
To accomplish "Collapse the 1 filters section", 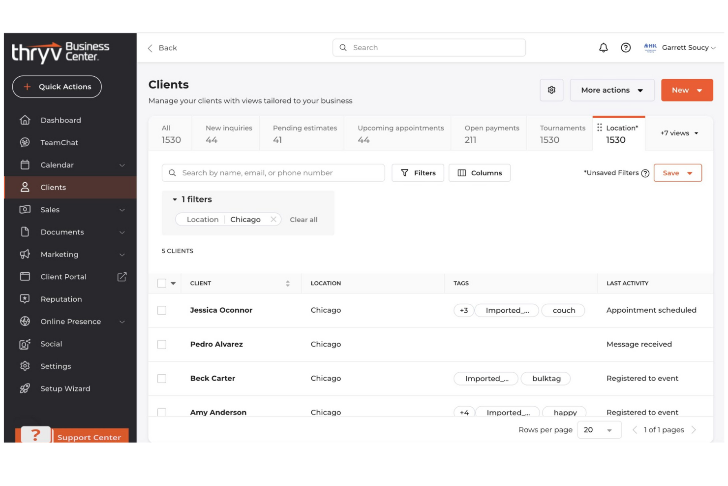I will pos(192,199).
